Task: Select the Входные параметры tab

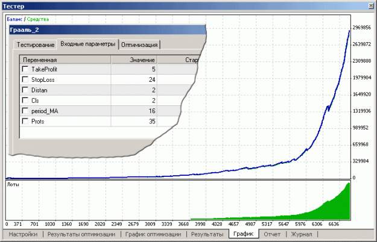Action: click(87, 44)
